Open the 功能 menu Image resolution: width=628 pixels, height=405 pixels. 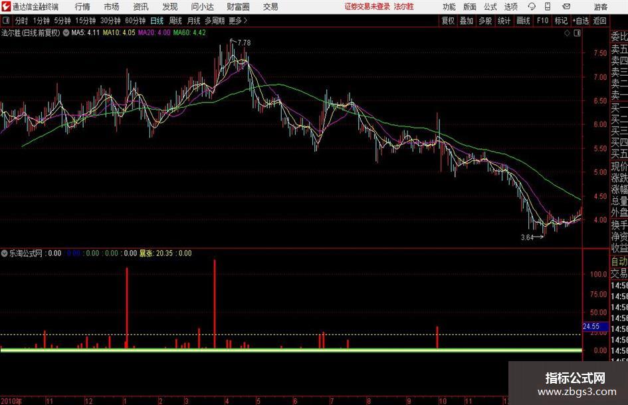click(x=449, y=7)
